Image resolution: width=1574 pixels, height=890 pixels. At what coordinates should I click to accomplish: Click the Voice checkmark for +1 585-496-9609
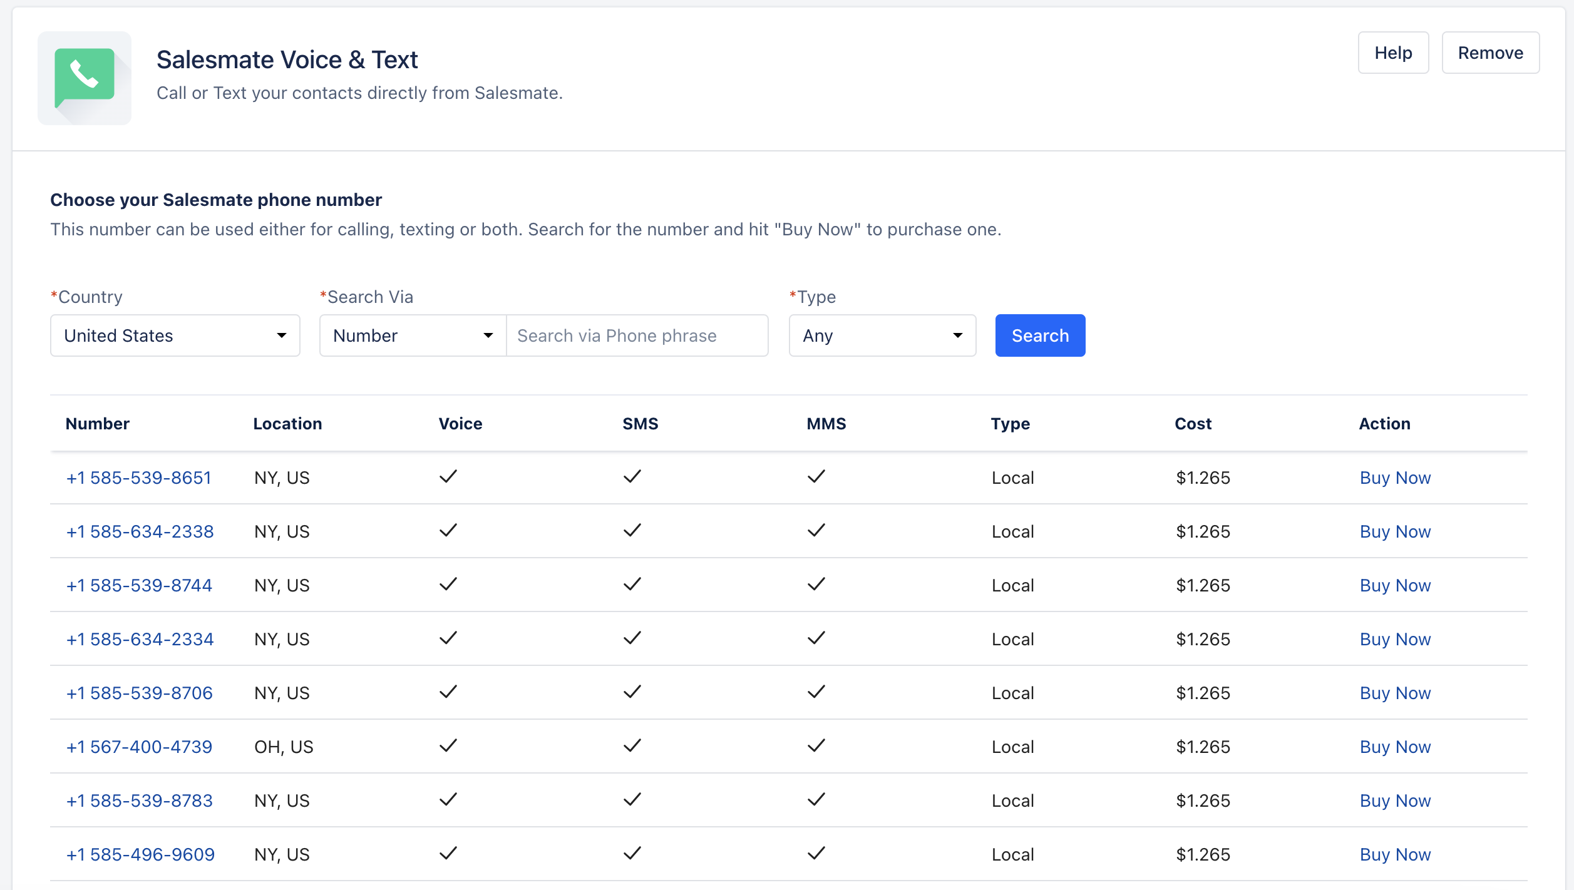[x=448, y=853]
